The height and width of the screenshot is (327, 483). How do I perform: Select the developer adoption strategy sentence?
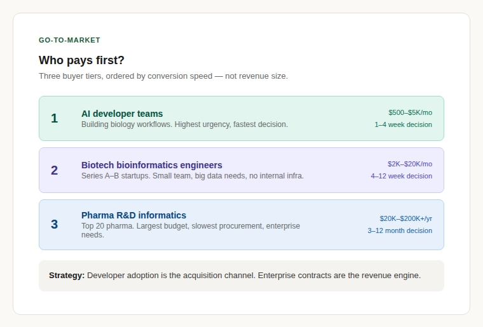tap(254, 276)
